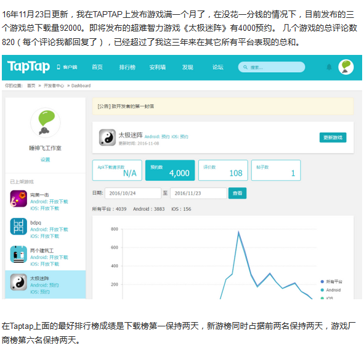Click the 查看 button
The height and width of the screenshot is (348, 364).
coord(237,193)
